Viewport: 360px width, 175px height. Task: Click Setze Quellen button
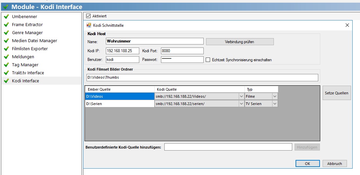(x=337, y=93)
